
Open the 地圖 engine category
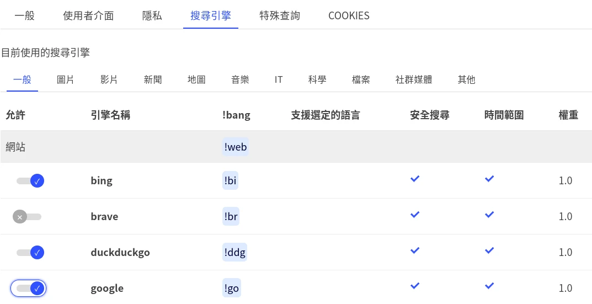point(196,79)
